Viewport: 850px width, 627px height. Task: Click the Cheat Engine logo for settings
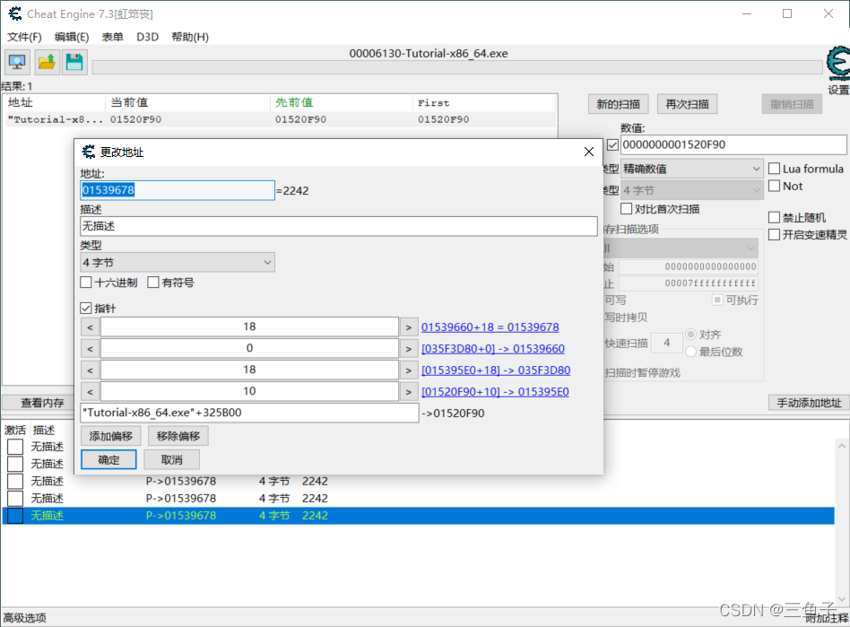(838, 63)
